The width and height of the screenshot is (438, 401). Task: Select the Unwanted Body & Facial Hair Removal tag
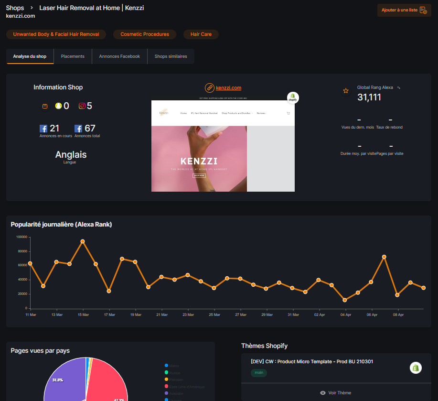tap(56, 34)
